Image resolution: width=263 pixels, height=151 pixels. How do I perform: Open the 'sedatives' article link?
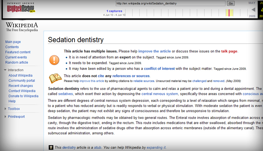66,94
